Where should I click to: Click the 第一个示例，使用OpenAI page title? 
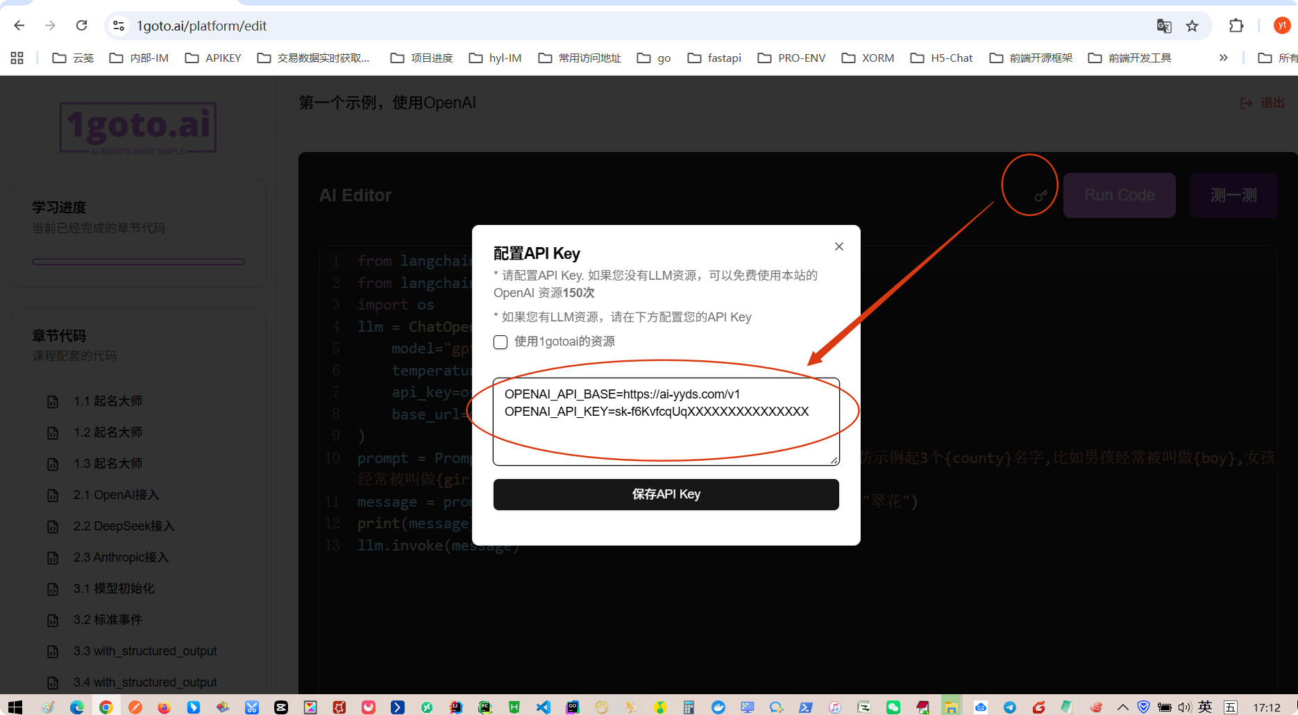[387, 103]
